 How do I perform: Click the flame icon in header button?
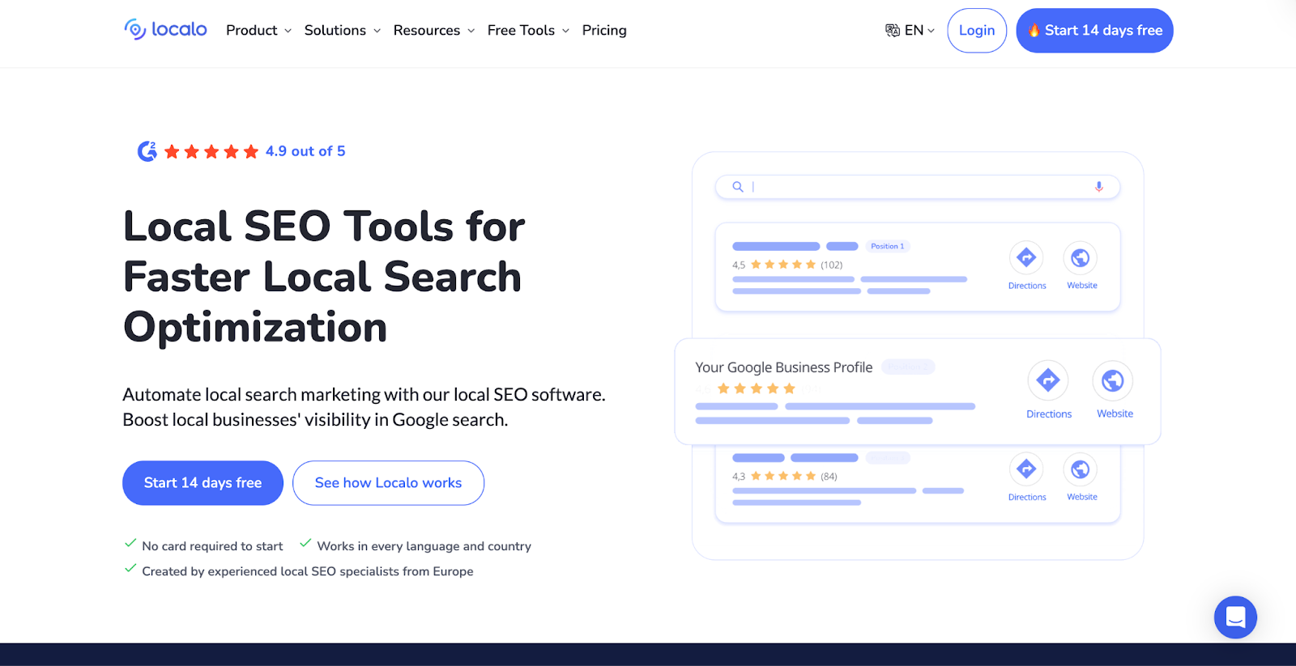(x=1034, y=30)
